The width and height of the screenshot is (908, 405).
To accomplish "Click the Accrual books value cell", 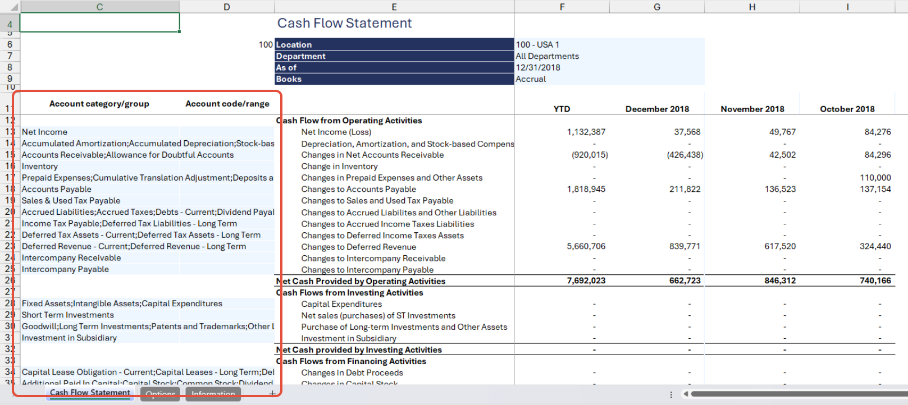I will (562, 79).
